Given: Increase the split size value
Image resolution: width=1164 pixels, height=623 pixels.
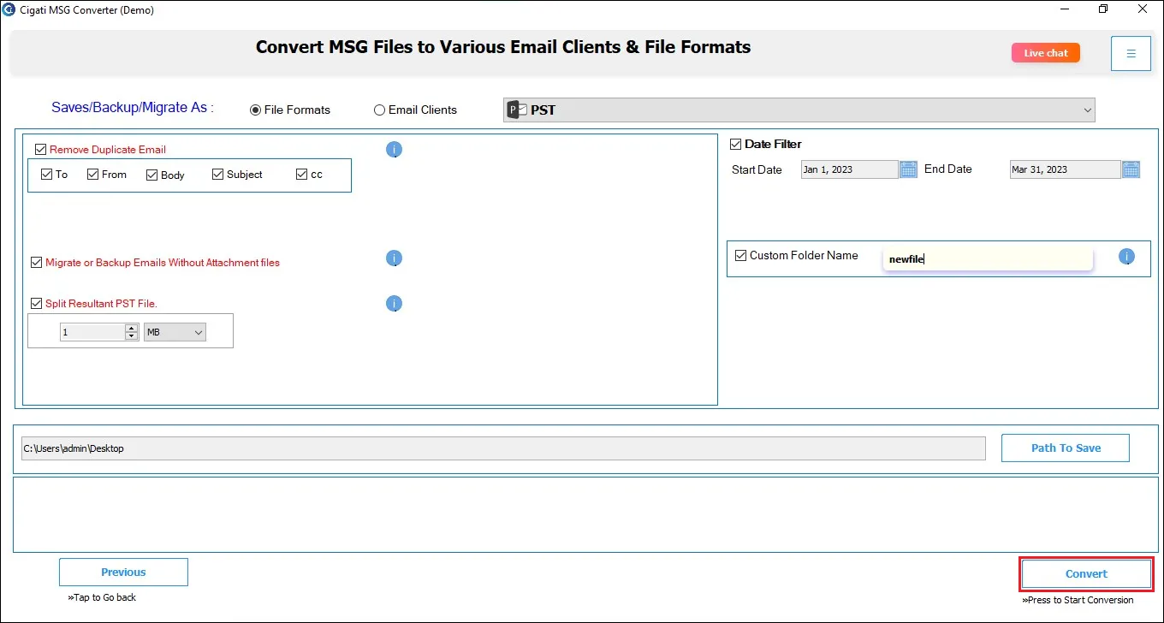Looking at the screenshot, I should pyautogui.click(x=131, y=328).
